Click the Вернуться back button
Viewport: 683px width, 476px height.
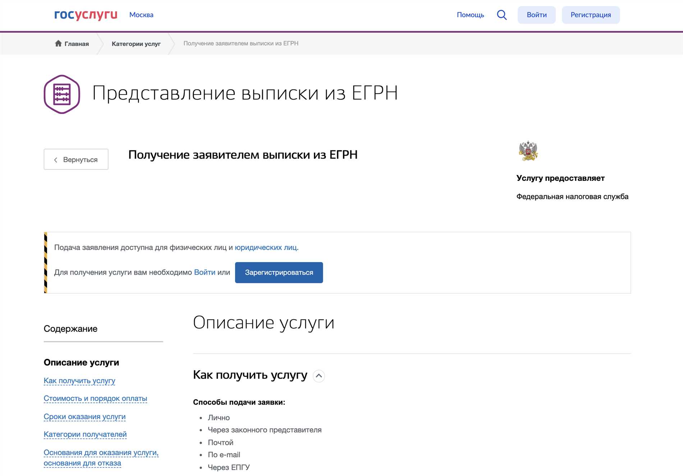point(76,159)
